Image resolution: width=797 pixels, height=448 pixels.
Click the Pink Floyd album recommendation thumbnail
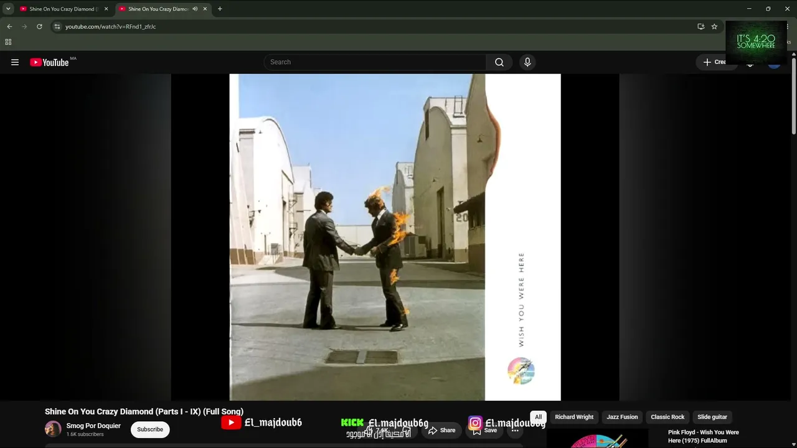point(597,439)
